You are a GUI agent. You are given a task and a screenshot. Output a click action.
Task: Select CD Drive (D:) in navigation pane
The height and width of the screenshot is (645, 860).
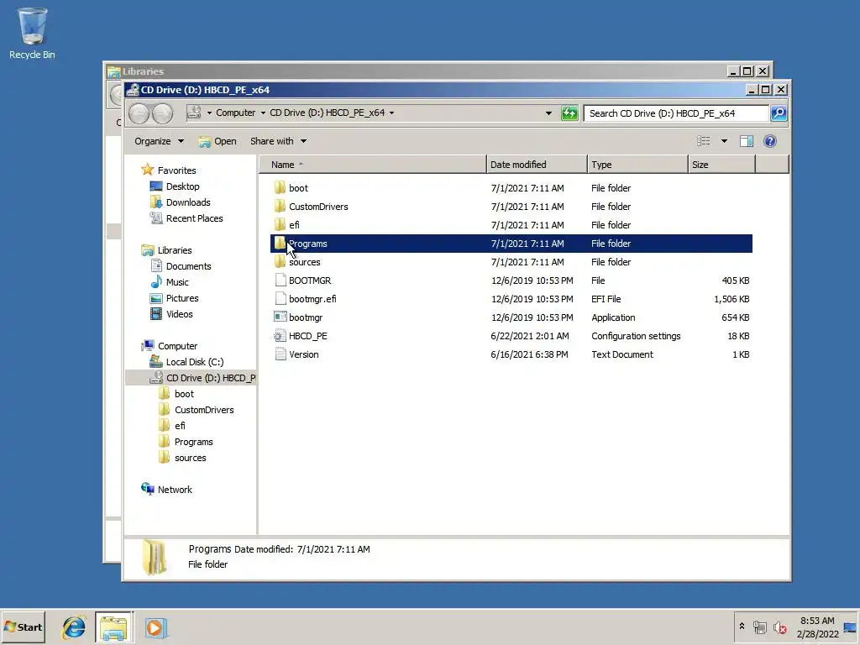(x=191, y=378)
